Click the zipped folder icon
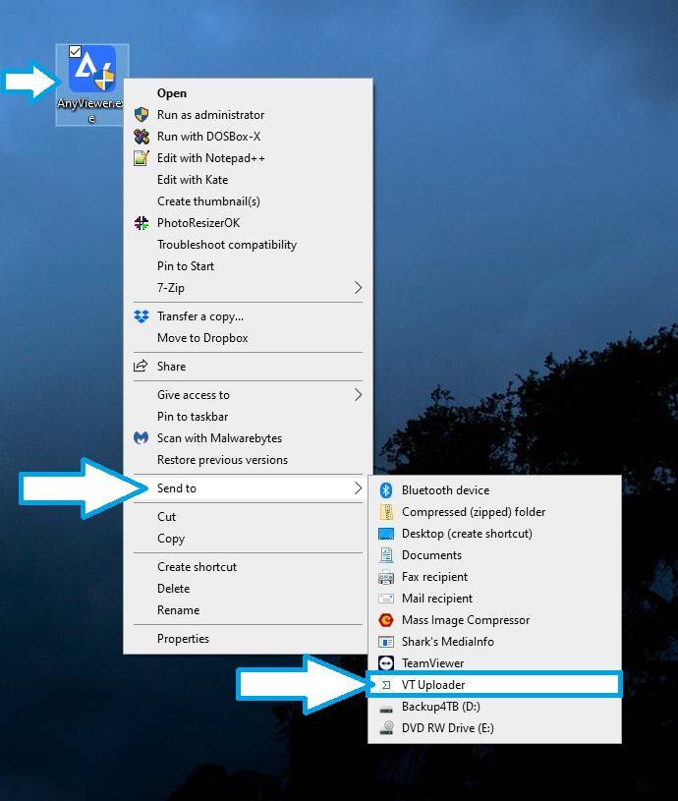 point(386,512)
